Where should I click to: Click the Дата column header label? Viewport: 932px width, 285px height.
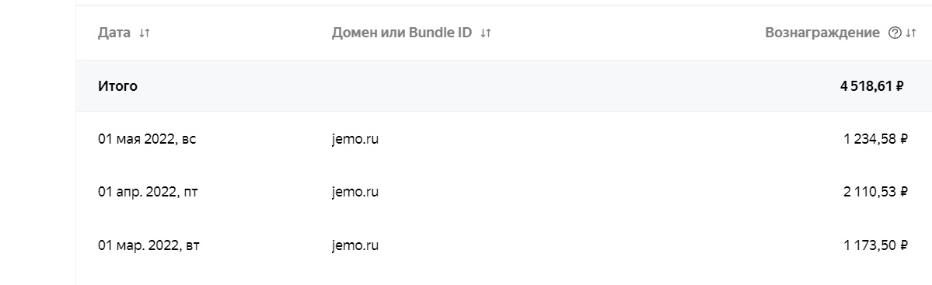[114, 33]
